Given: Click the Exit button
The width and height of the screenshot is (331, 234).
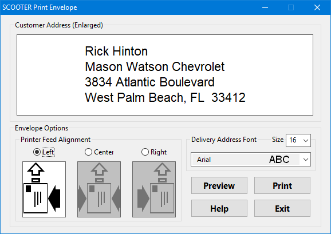Looking at the screenshot, I should pyautogui.click(x=282, y=208).
